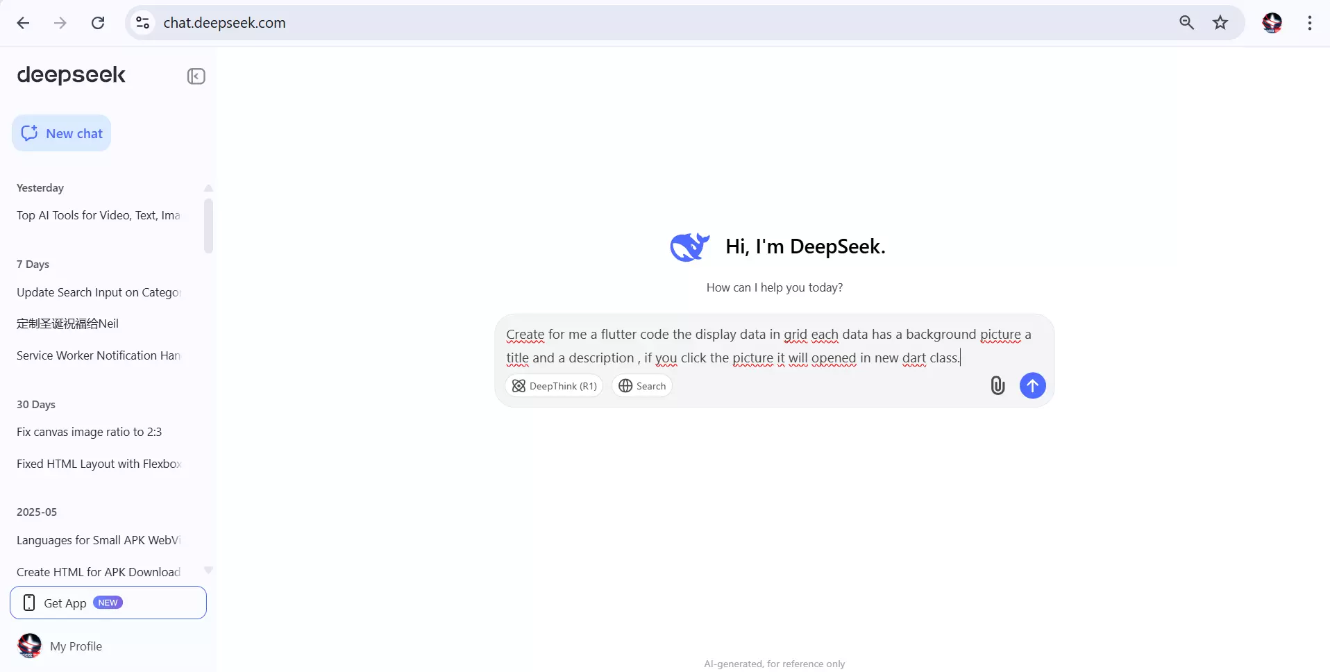The width and height of the screenshot is (1330, 672).
Task: Reload the page
Action: (98, 23)
